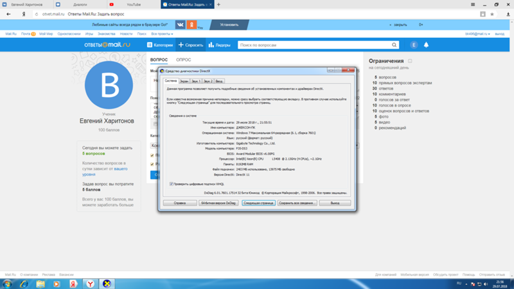Switch to the YouTube browser tab
The height and width of the screenshot is (289, 514).
coord(134,4)
